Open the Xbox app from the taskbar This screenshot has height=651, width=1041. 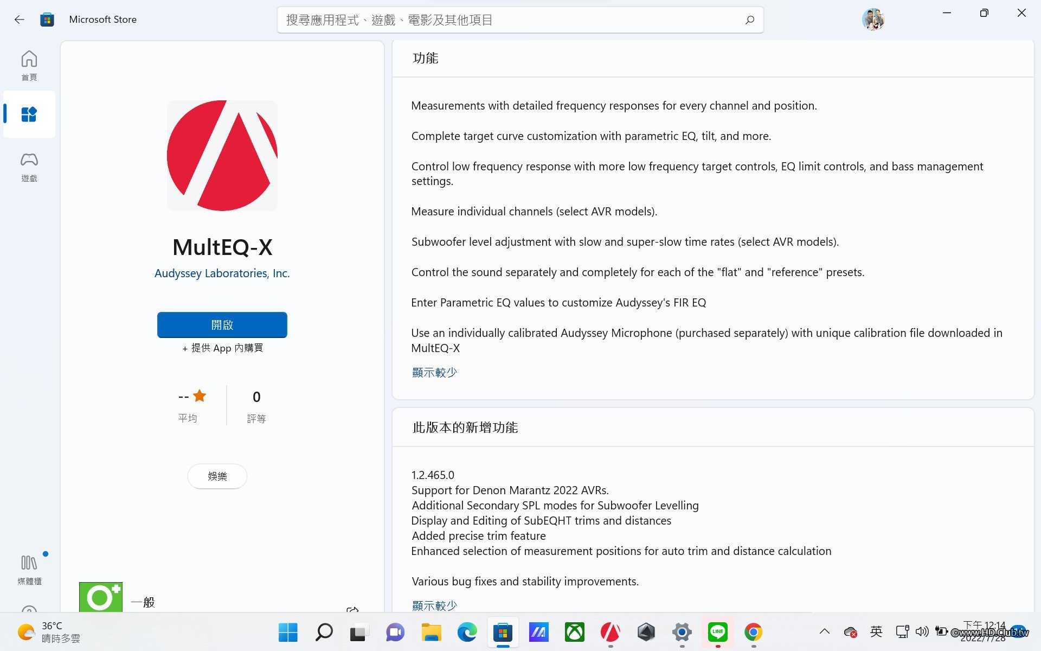pyautogui.click(x=574, y=632)
